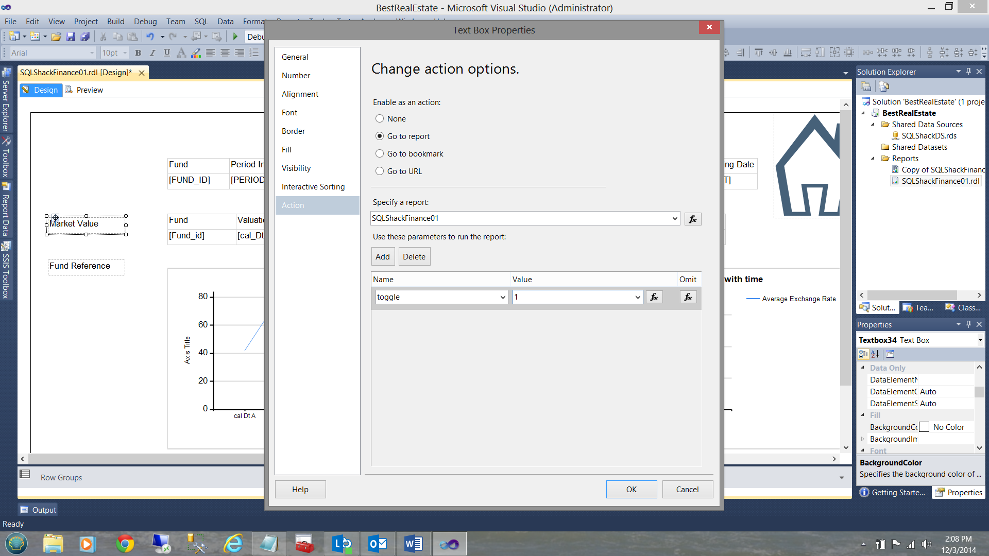Click expression fx button beside report name
The height and width of the screenshot is (556, 989).
[x=693, y=219]
